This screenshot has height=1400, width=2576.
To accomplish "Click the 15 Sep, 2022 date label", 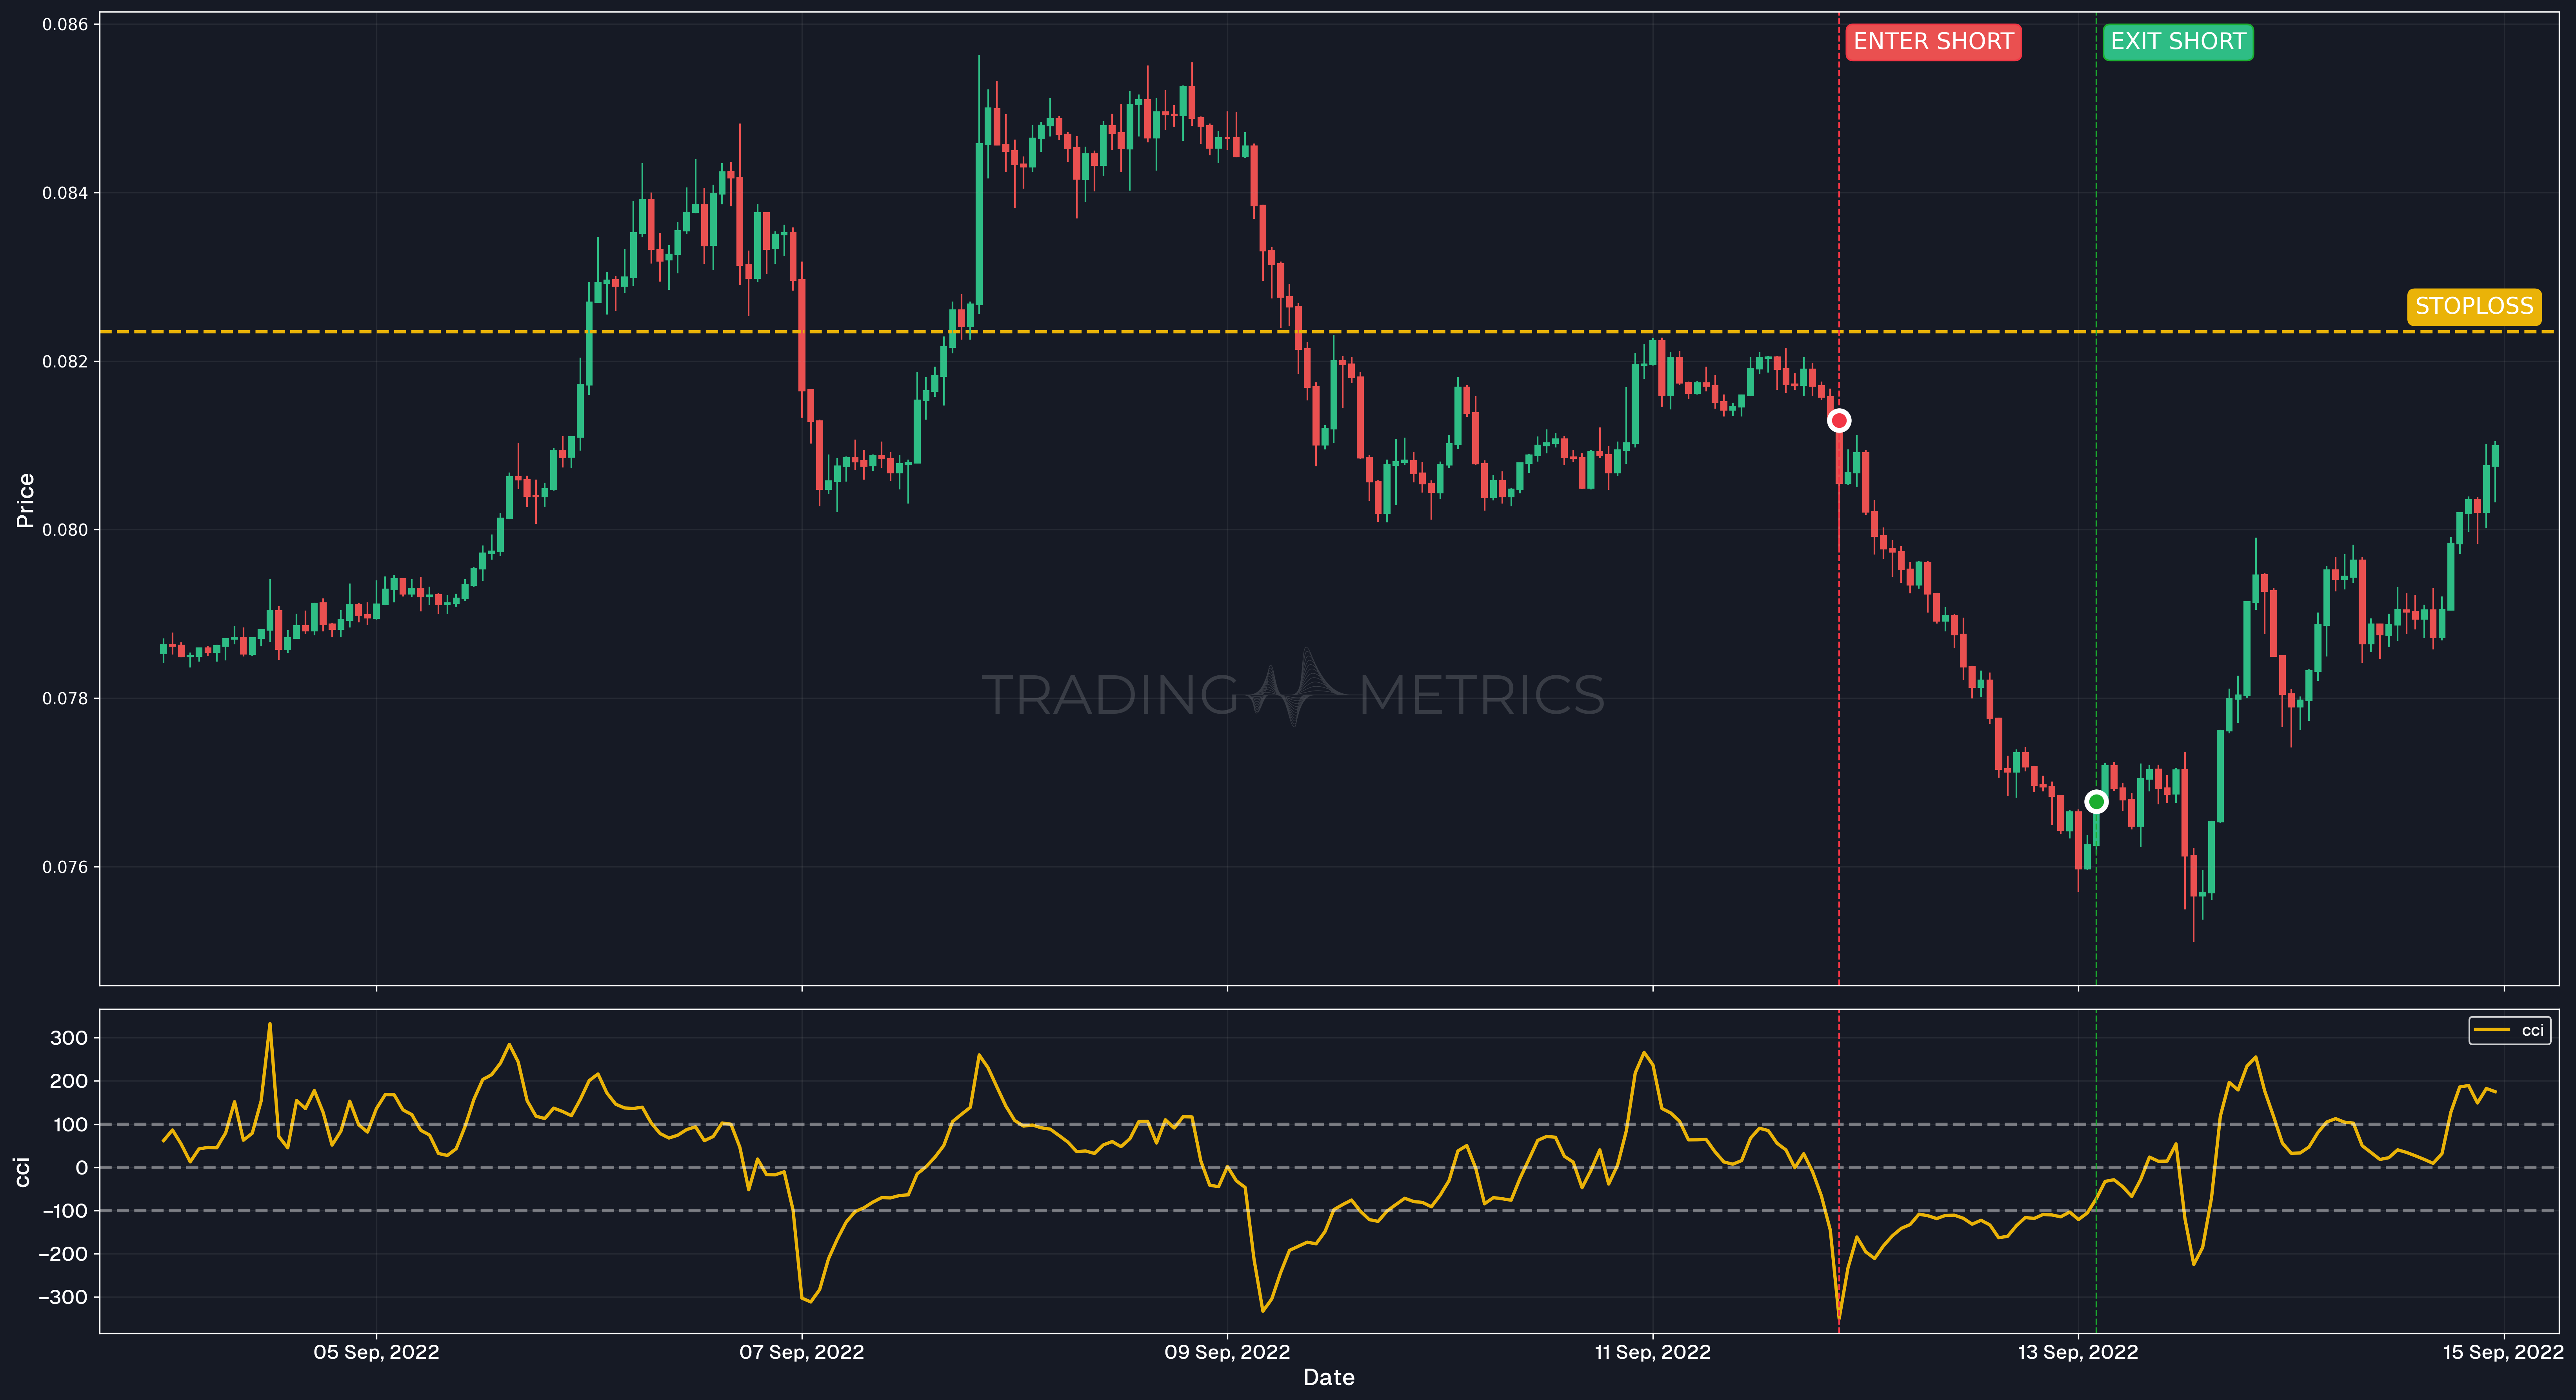I will click(2503, 1352).
